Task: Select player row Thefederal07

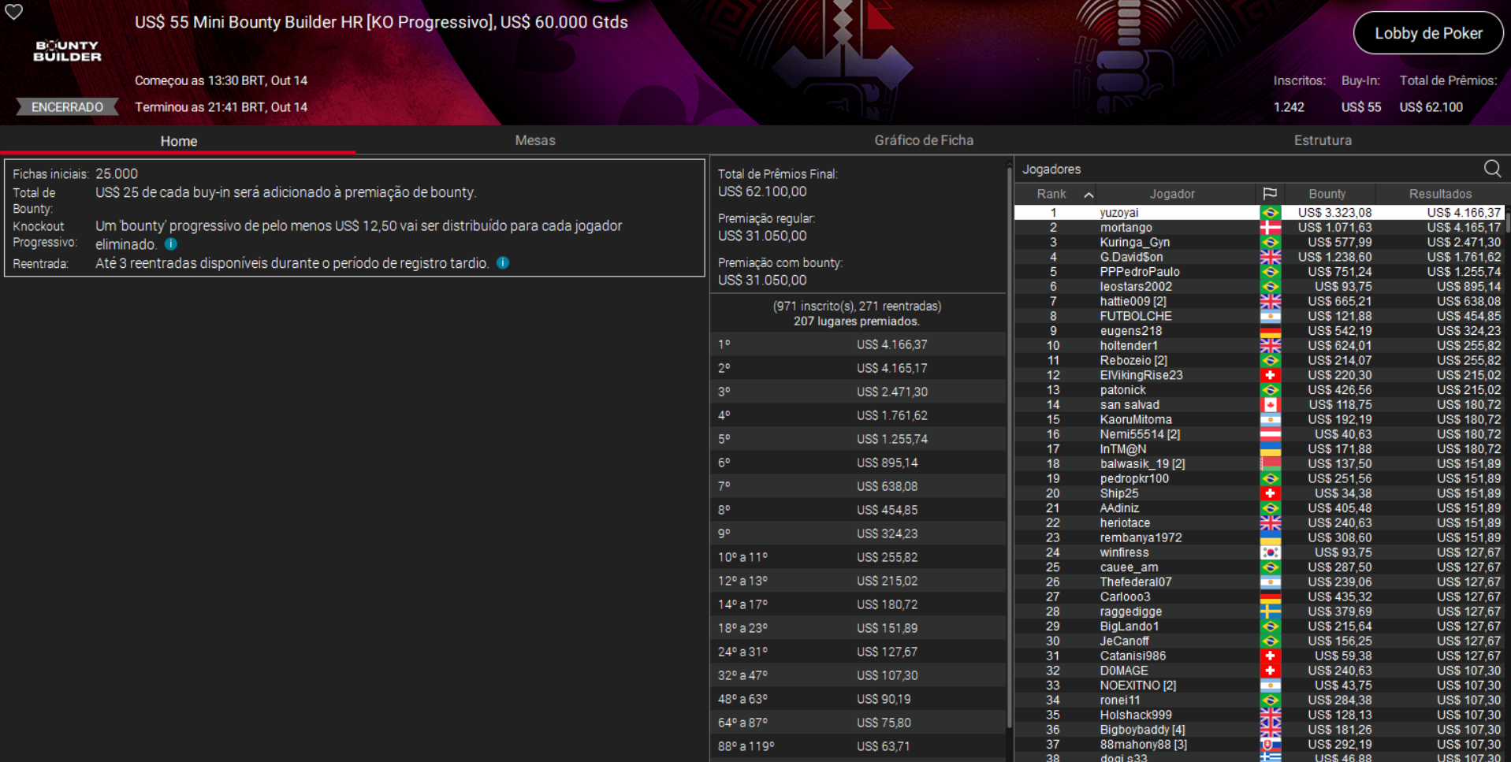Action: pyautogui.click(x=1259, y=582)
